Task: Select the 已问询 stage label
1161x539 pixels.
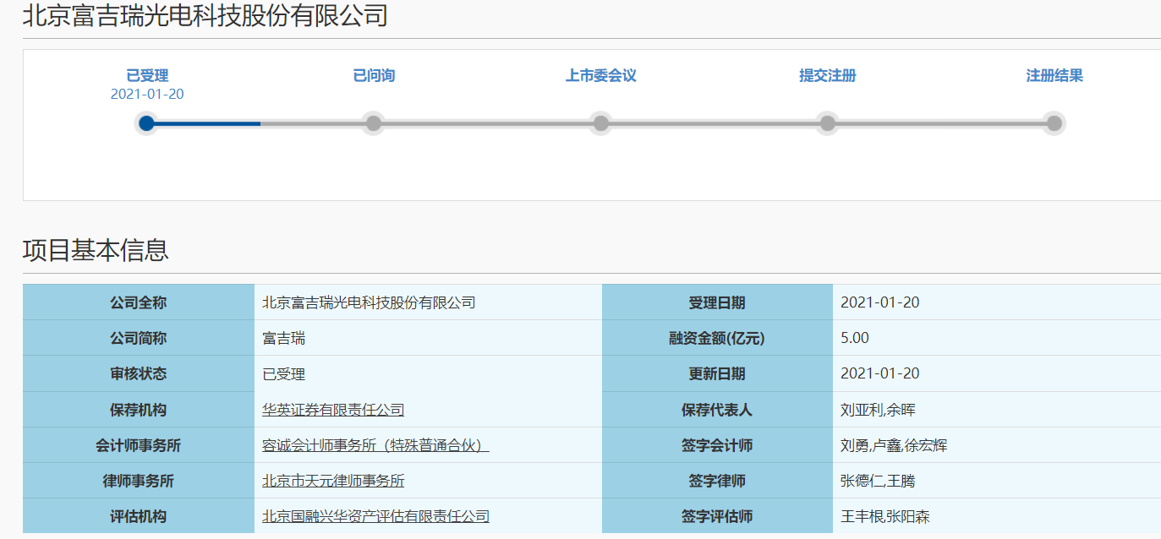Action: [x=374, y=75]
